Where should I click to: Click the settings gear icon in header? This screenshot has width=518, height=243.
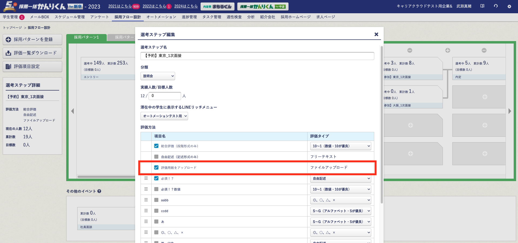509,6
